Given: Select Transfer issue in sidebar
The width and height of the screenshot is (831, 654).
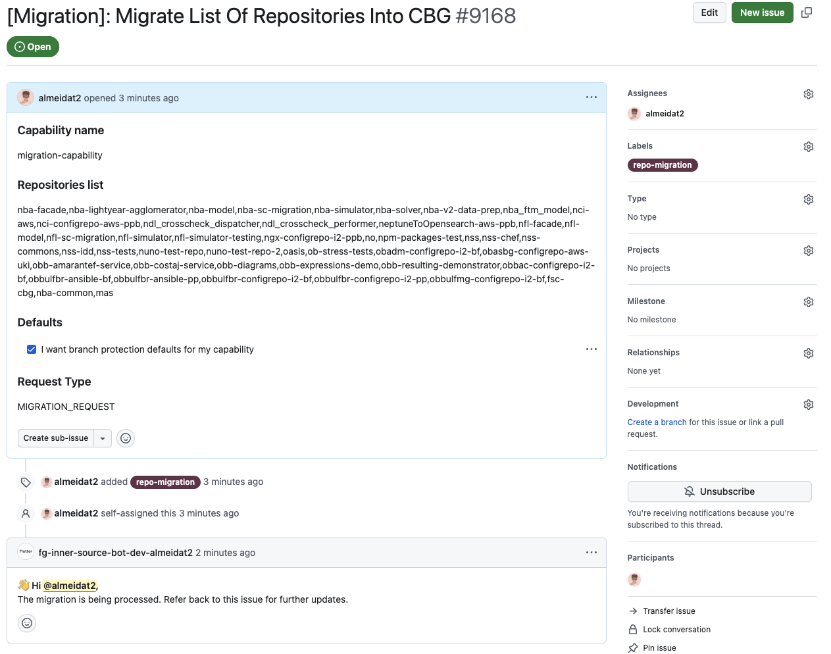Looking at the screenshot, I should pos(668,611).
